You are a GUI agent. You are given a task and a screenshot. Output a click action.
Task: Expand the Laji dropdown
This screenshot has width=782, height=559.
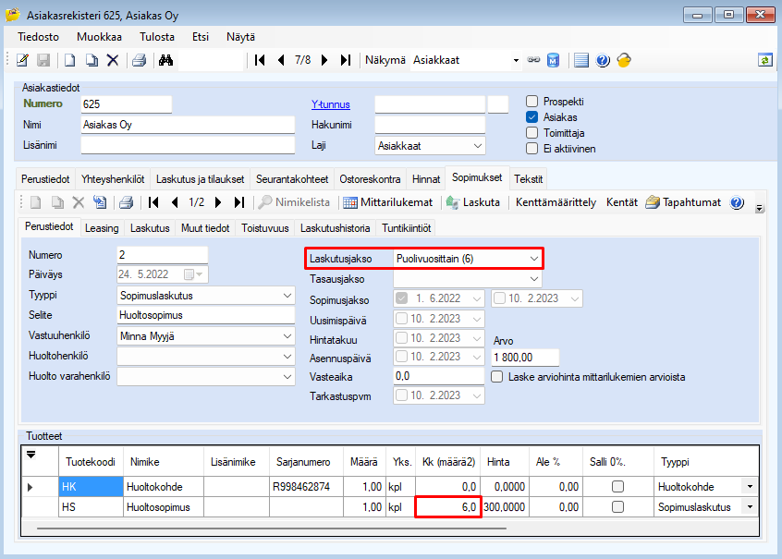[478, 146]
